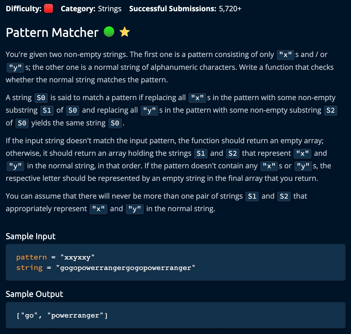
Task: Open the "Strings" category label
Action: [110, 9]
